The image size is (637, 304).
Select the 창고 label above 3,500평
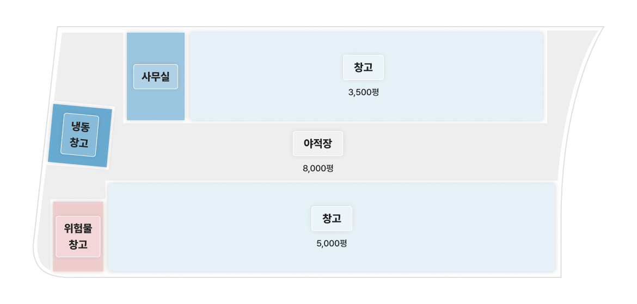[x=363, y=67]
